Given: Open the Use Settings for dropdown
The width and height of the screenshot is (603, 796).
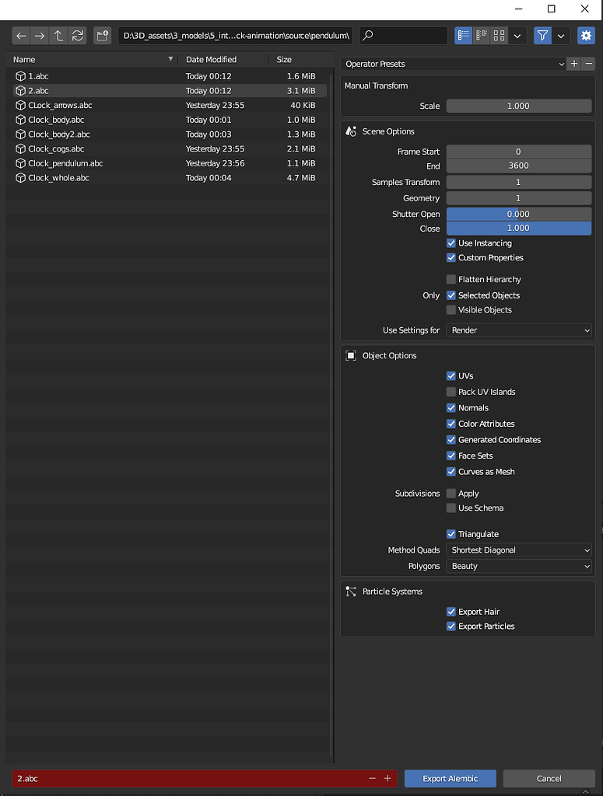Looking at the screenshot, I should (x=518, y=330).
